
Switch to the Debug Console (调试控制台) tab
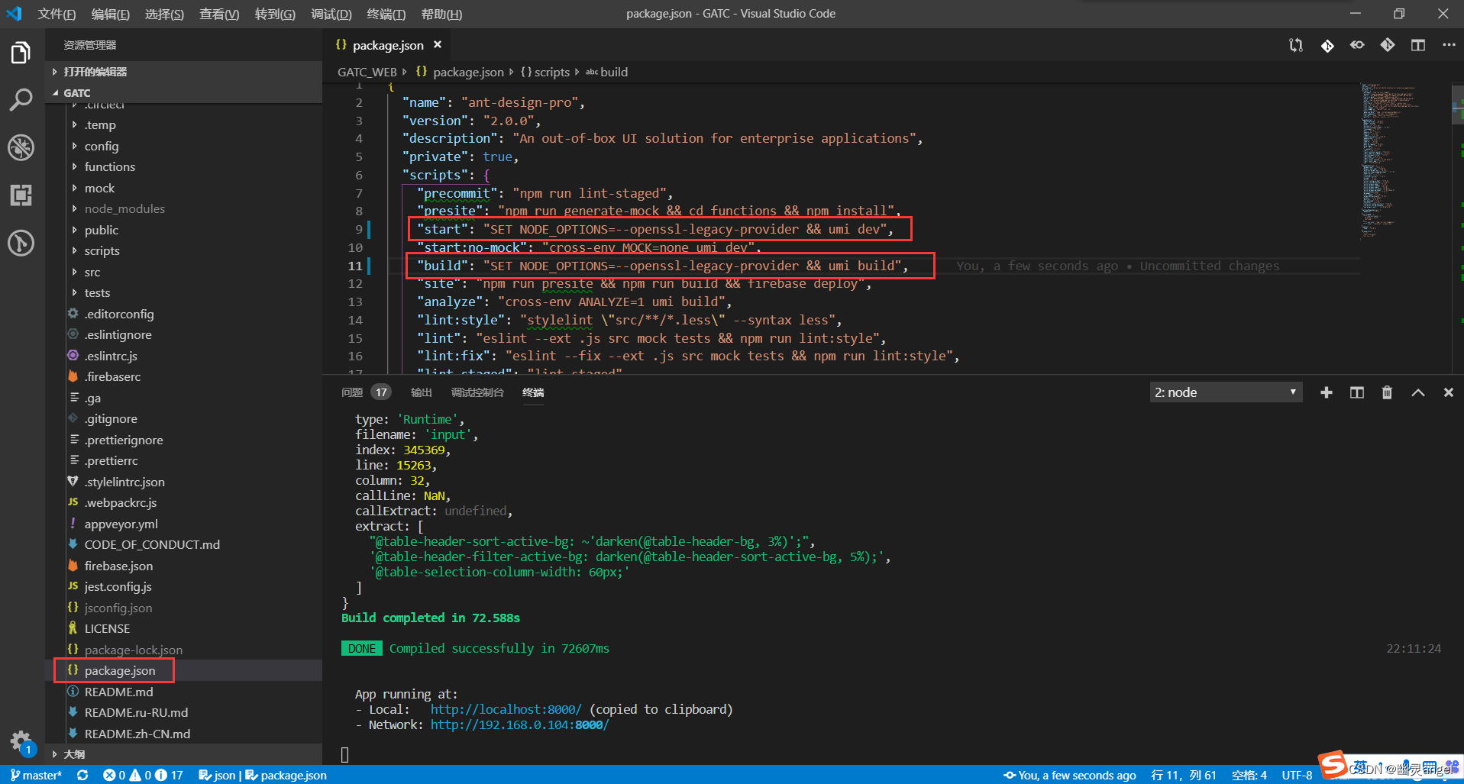pos(477,392)
